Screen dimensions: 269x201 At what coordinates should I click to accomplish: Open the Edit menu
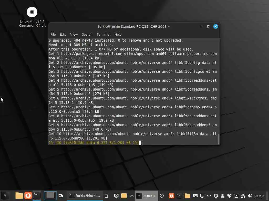(x=63, y=34)
